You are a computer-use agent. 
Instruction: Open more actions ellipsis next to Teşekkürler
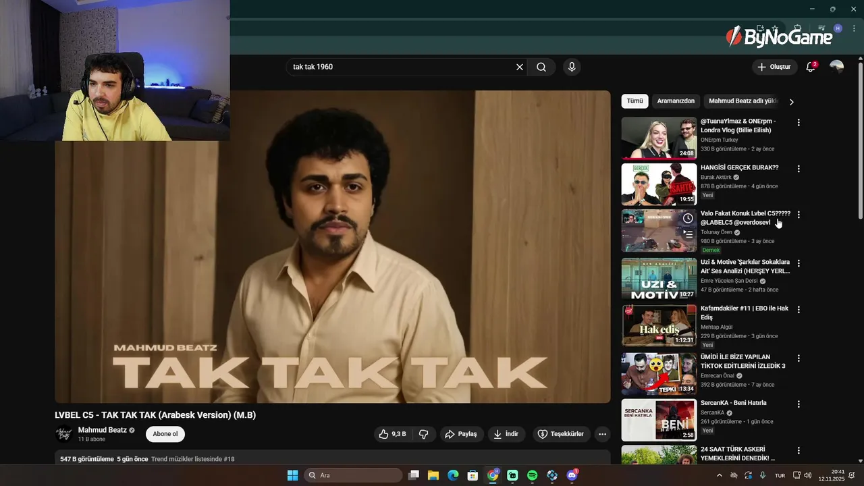coord(603,434)
